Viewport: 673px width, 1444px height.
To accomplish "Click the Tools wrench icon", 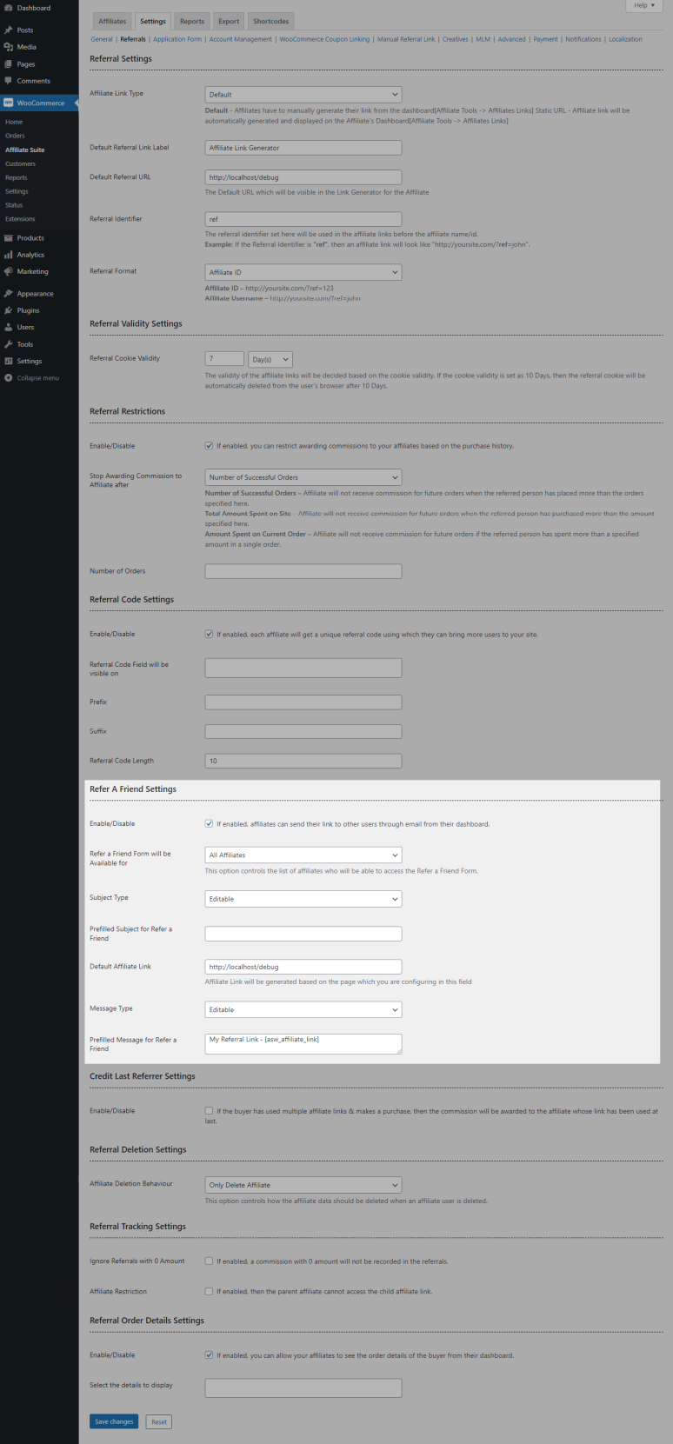I will tap(8, 344).
